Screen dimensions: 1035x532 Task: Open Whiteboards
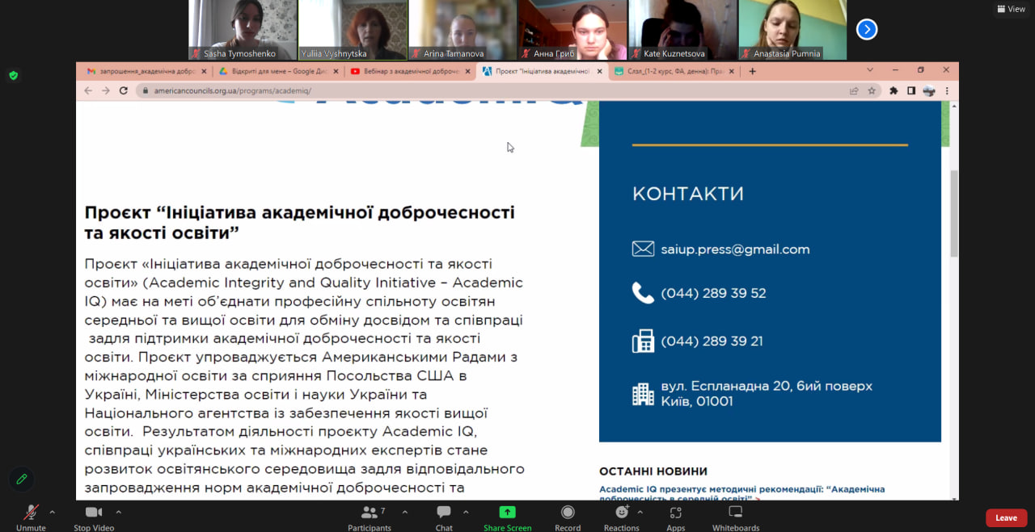pyautogui.click(x=735, y=513)
